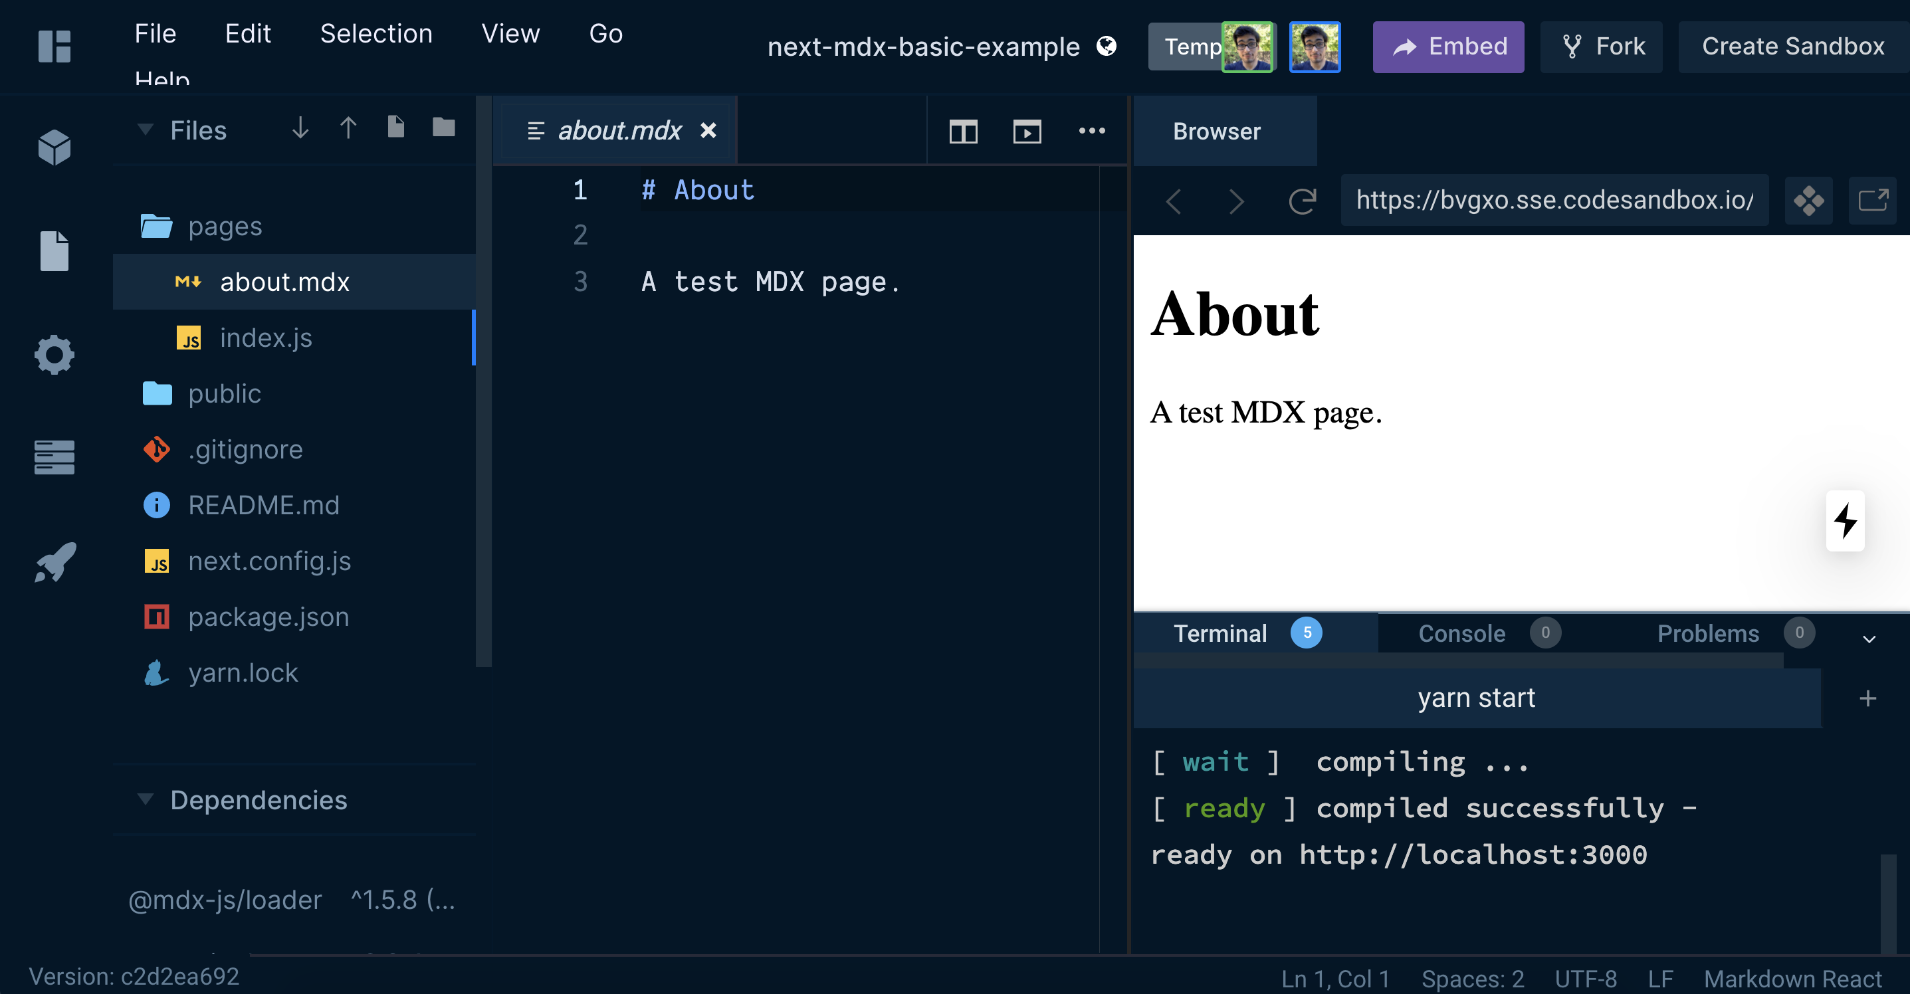The height and width of the screenshot is (994, 1910).
Task: Open the settings gear in sidebar
Action: pyautogui.click(x=53, y=354)
